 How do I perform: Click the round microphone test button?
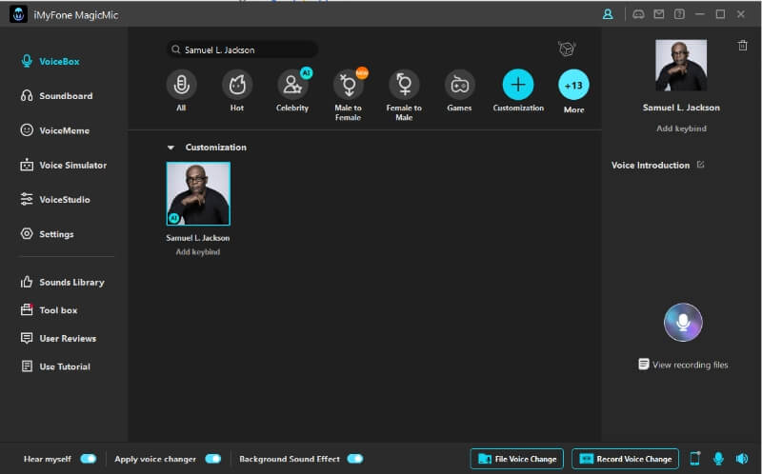(683, 322)
